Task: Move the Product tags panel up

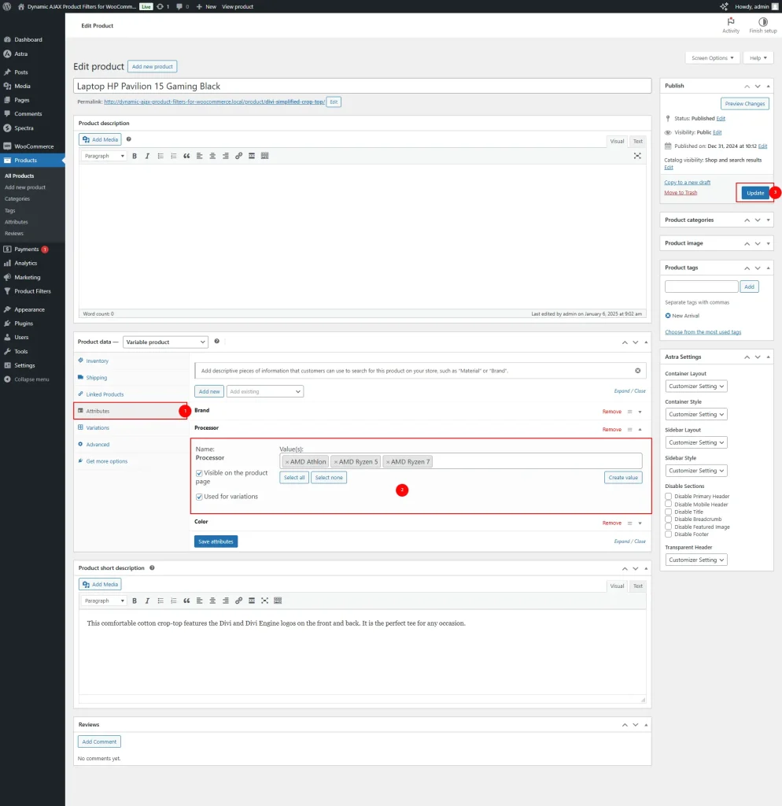Action: click(747, 268)
